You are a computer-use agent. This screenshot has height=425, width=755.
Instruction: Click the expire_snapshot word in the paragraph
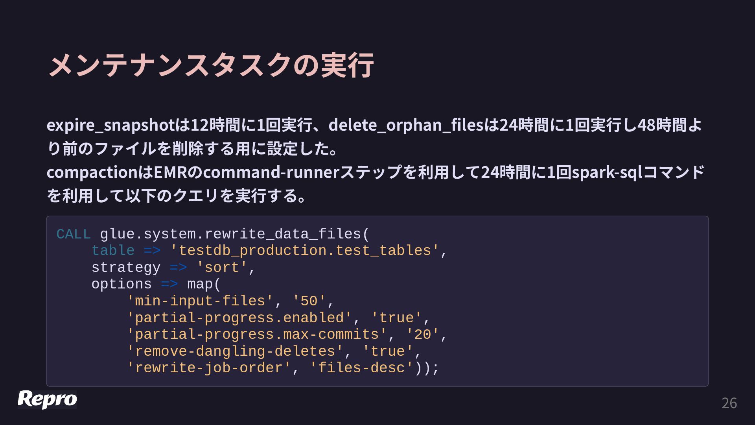(110, 125)
